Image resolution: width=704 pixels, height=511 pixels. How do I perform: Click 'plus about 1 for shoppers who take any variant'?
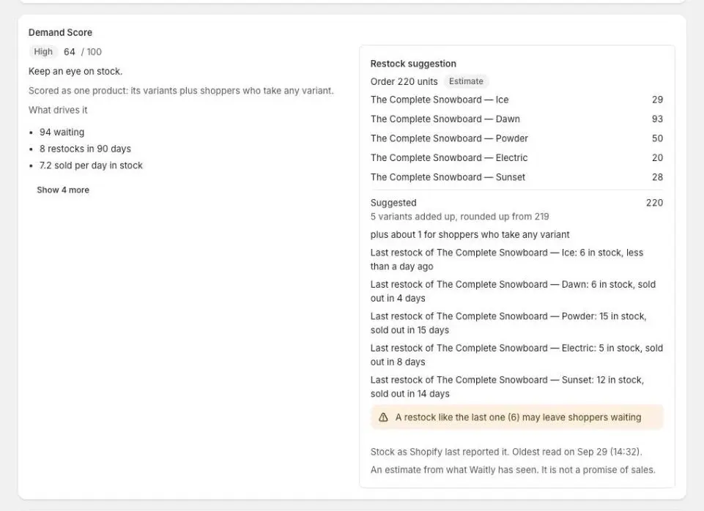(x=470, y=235)
